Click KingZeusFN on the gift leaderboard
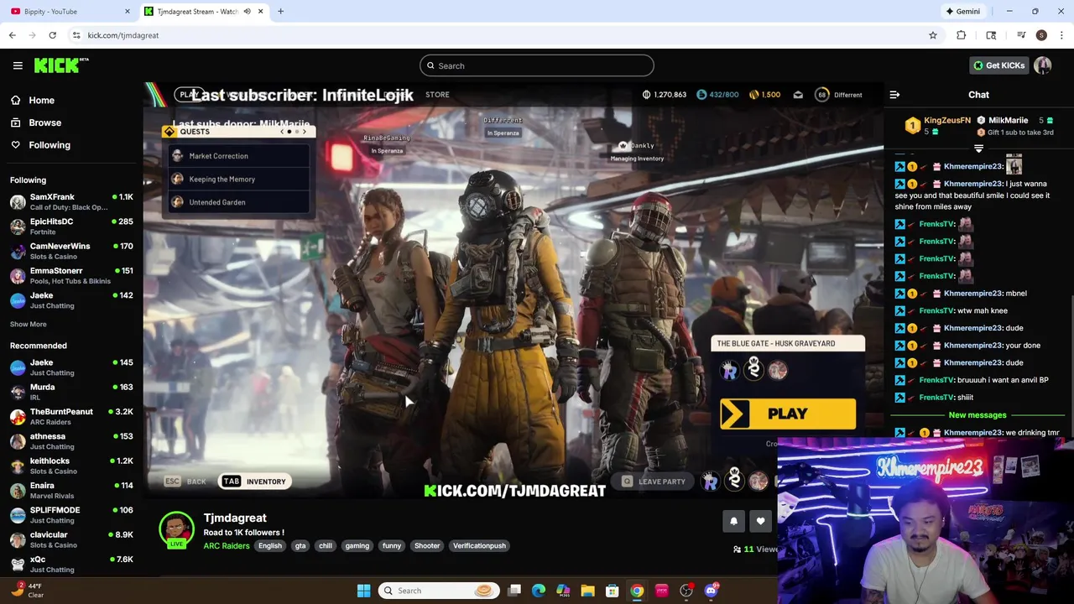Screen dimensions: 1074x604 (946, 120)
